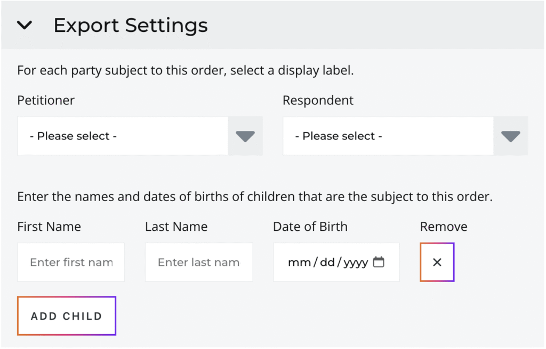Image resolution: width=546 pixels, height=349 pixels.
Task: Click the Petitioner field label
Action: [x=46, y=101]
